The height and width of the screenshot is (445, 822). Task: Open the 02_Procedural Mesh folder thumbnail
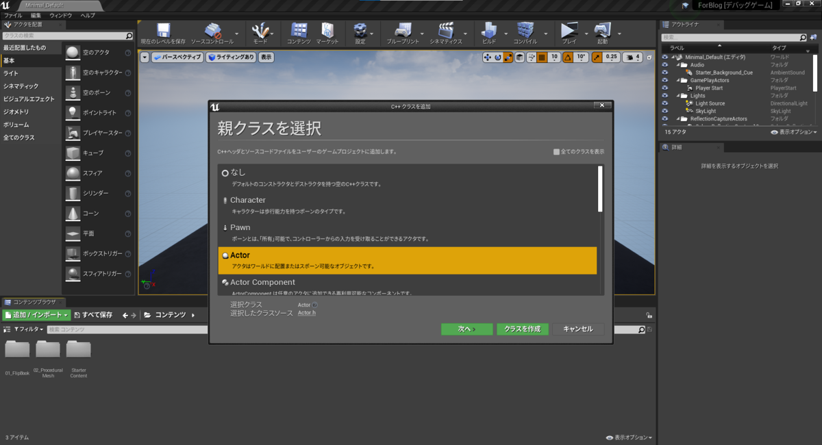(48, 349)
